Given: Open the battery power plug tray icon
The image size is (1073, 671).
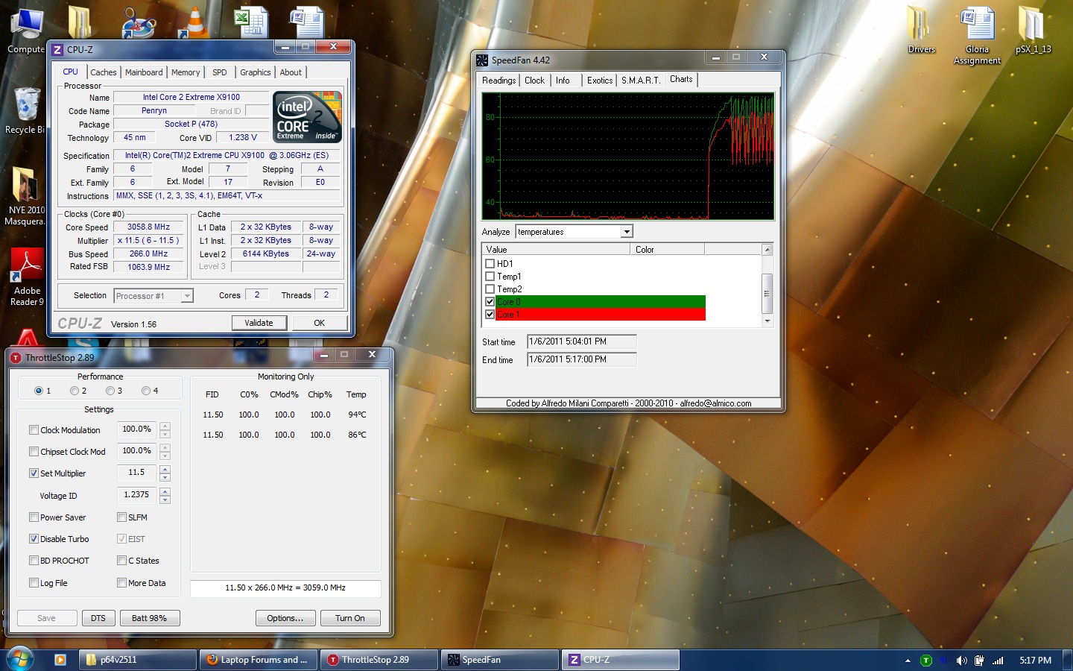Looking at the screenshot, I should pos(979,661).
